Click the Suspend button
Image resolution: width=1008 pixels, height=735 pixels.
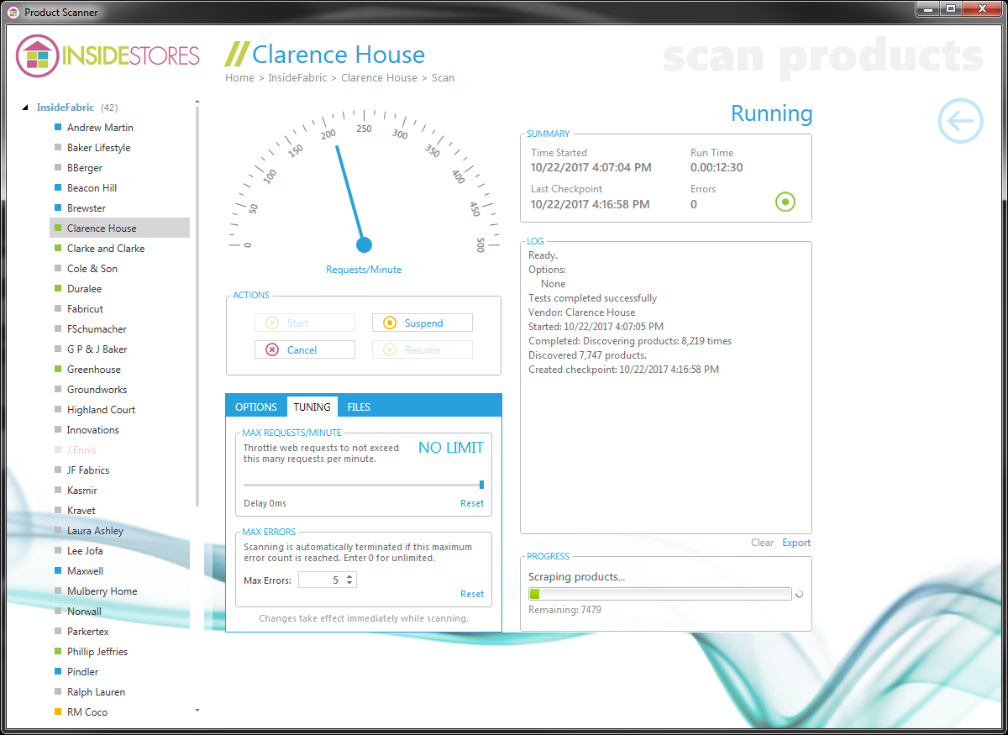coord(423,323)
